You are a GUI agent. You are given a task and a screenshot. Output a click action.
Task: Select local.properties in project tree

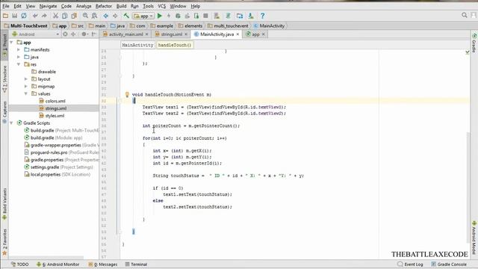click(x=46, y=174)
